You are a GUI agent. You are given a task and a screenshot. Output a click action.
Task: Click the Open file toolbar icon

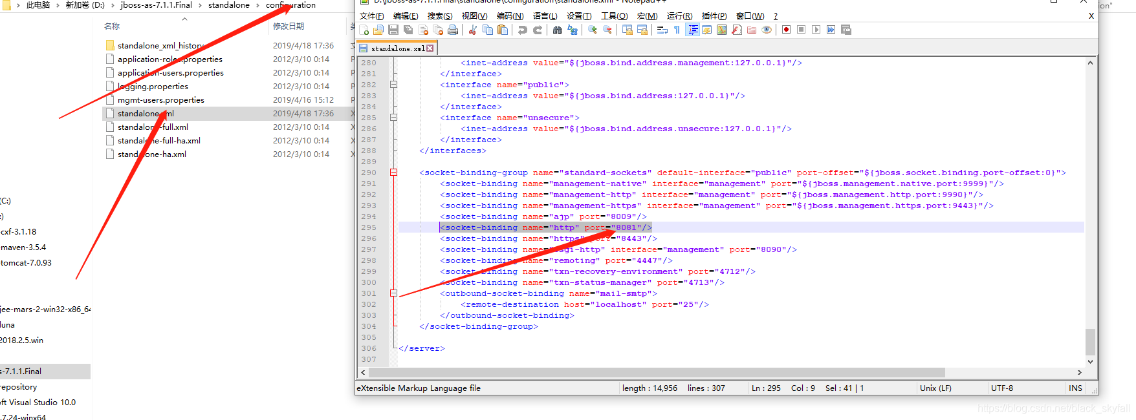pos(378,30)
